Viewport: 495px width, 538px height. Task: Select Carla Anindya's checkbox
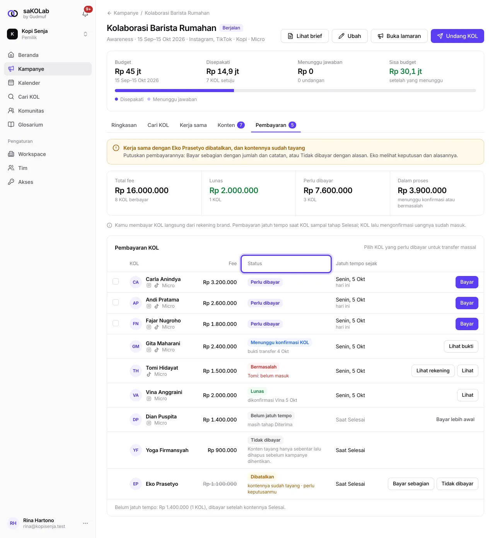[x=116, y=281]
